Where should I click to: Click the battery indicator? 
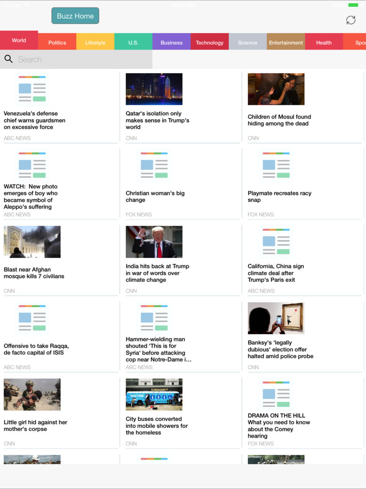pos(353,5)
